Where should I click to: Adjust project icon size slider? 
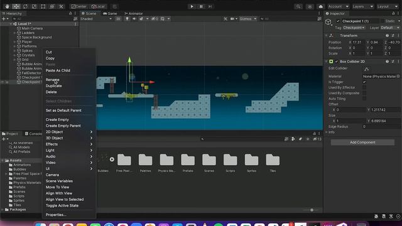tap(312, 210)
